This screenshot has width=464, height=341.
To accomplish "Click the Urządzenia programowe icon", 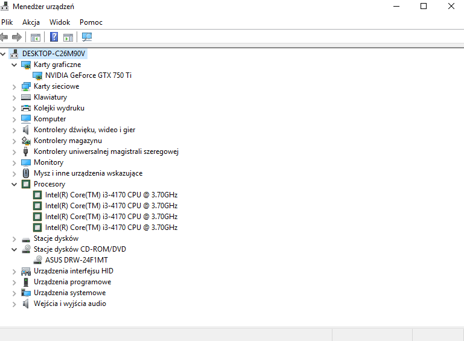I will point(26,282).
